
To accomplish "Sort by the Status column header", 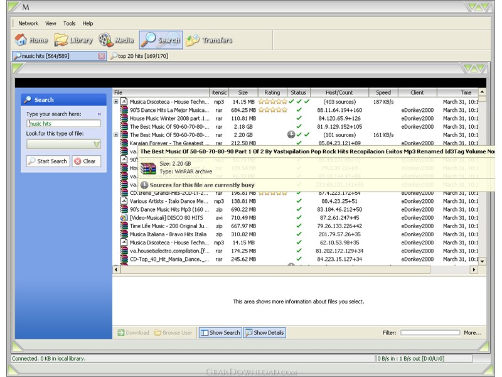I will (x=299, y=92).
